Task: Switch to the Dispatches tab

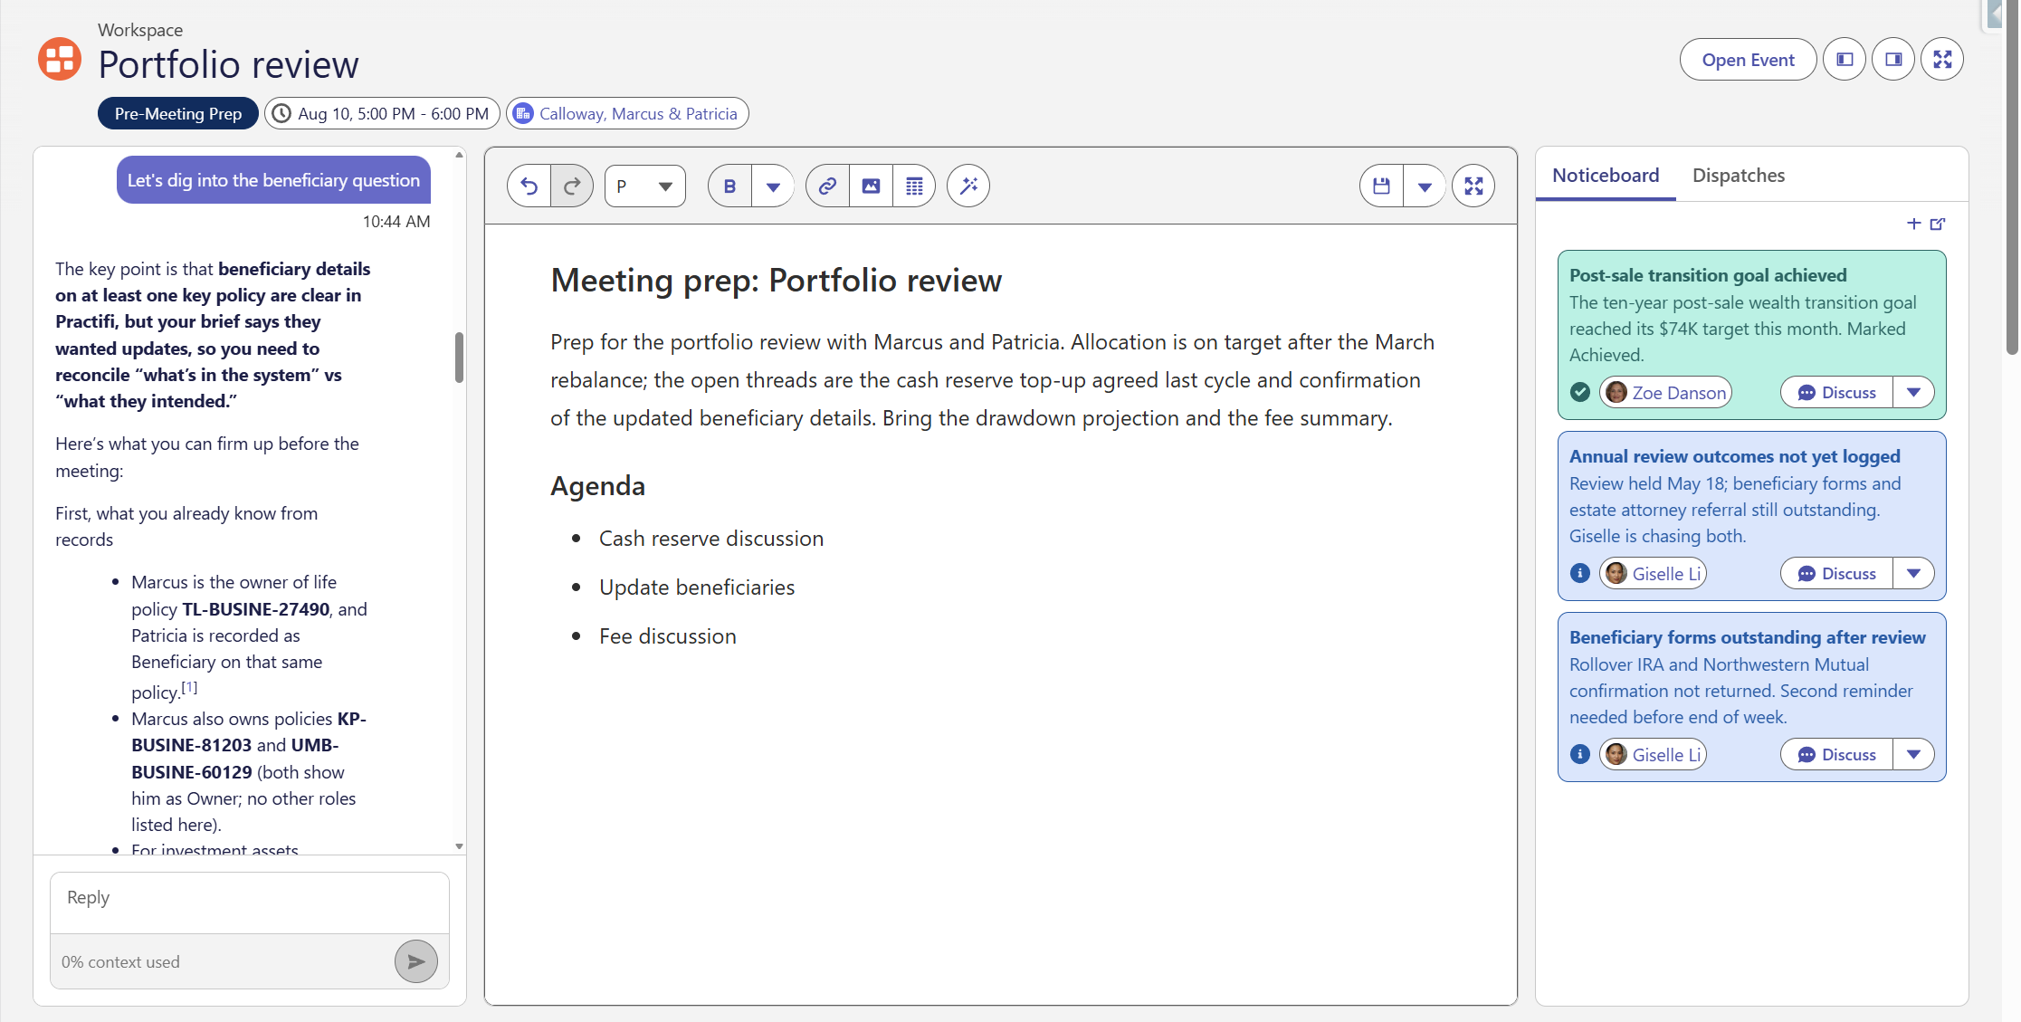Action: [1739, 176]
